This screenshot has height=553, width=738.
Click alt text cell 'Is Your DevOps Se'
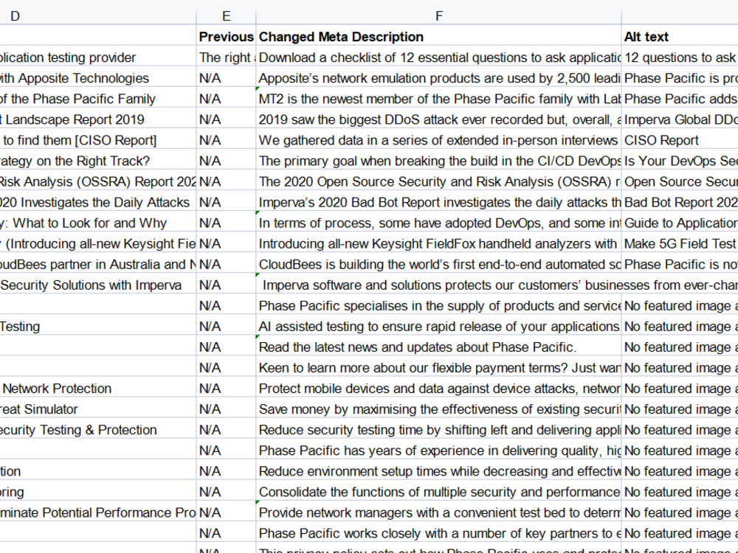[x=680, y=161]
